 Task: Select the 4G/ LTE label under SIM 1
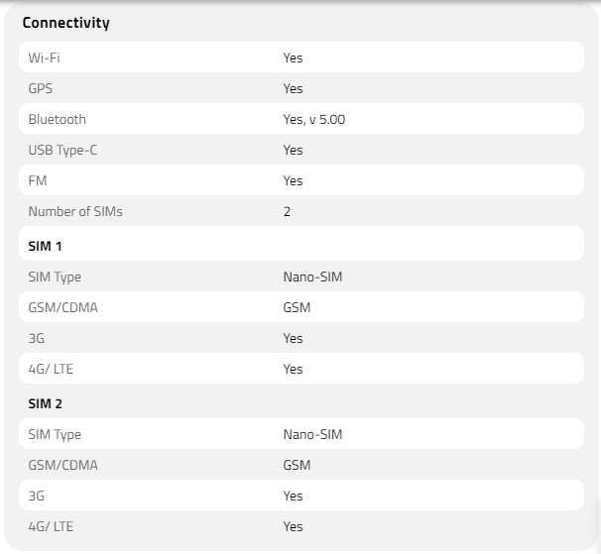(x=51, y=369)
